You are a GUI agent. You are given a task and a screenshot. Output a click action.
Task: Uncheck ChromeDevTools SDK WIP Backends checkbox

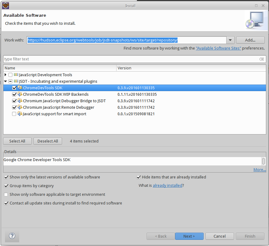[14, 94]
